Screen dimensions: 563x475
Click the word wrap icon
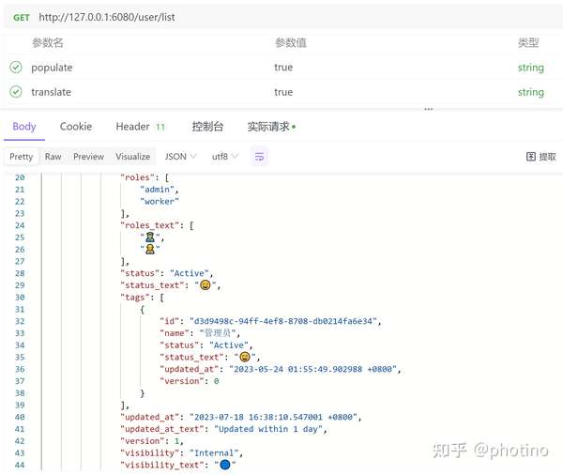260,157
